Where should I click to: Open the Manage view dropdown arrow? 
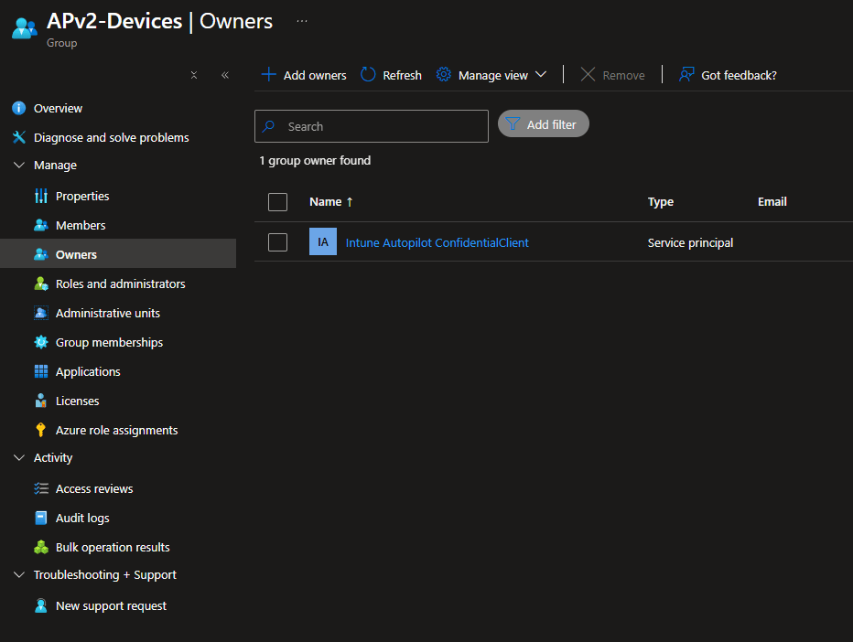(x=541, y=74)
